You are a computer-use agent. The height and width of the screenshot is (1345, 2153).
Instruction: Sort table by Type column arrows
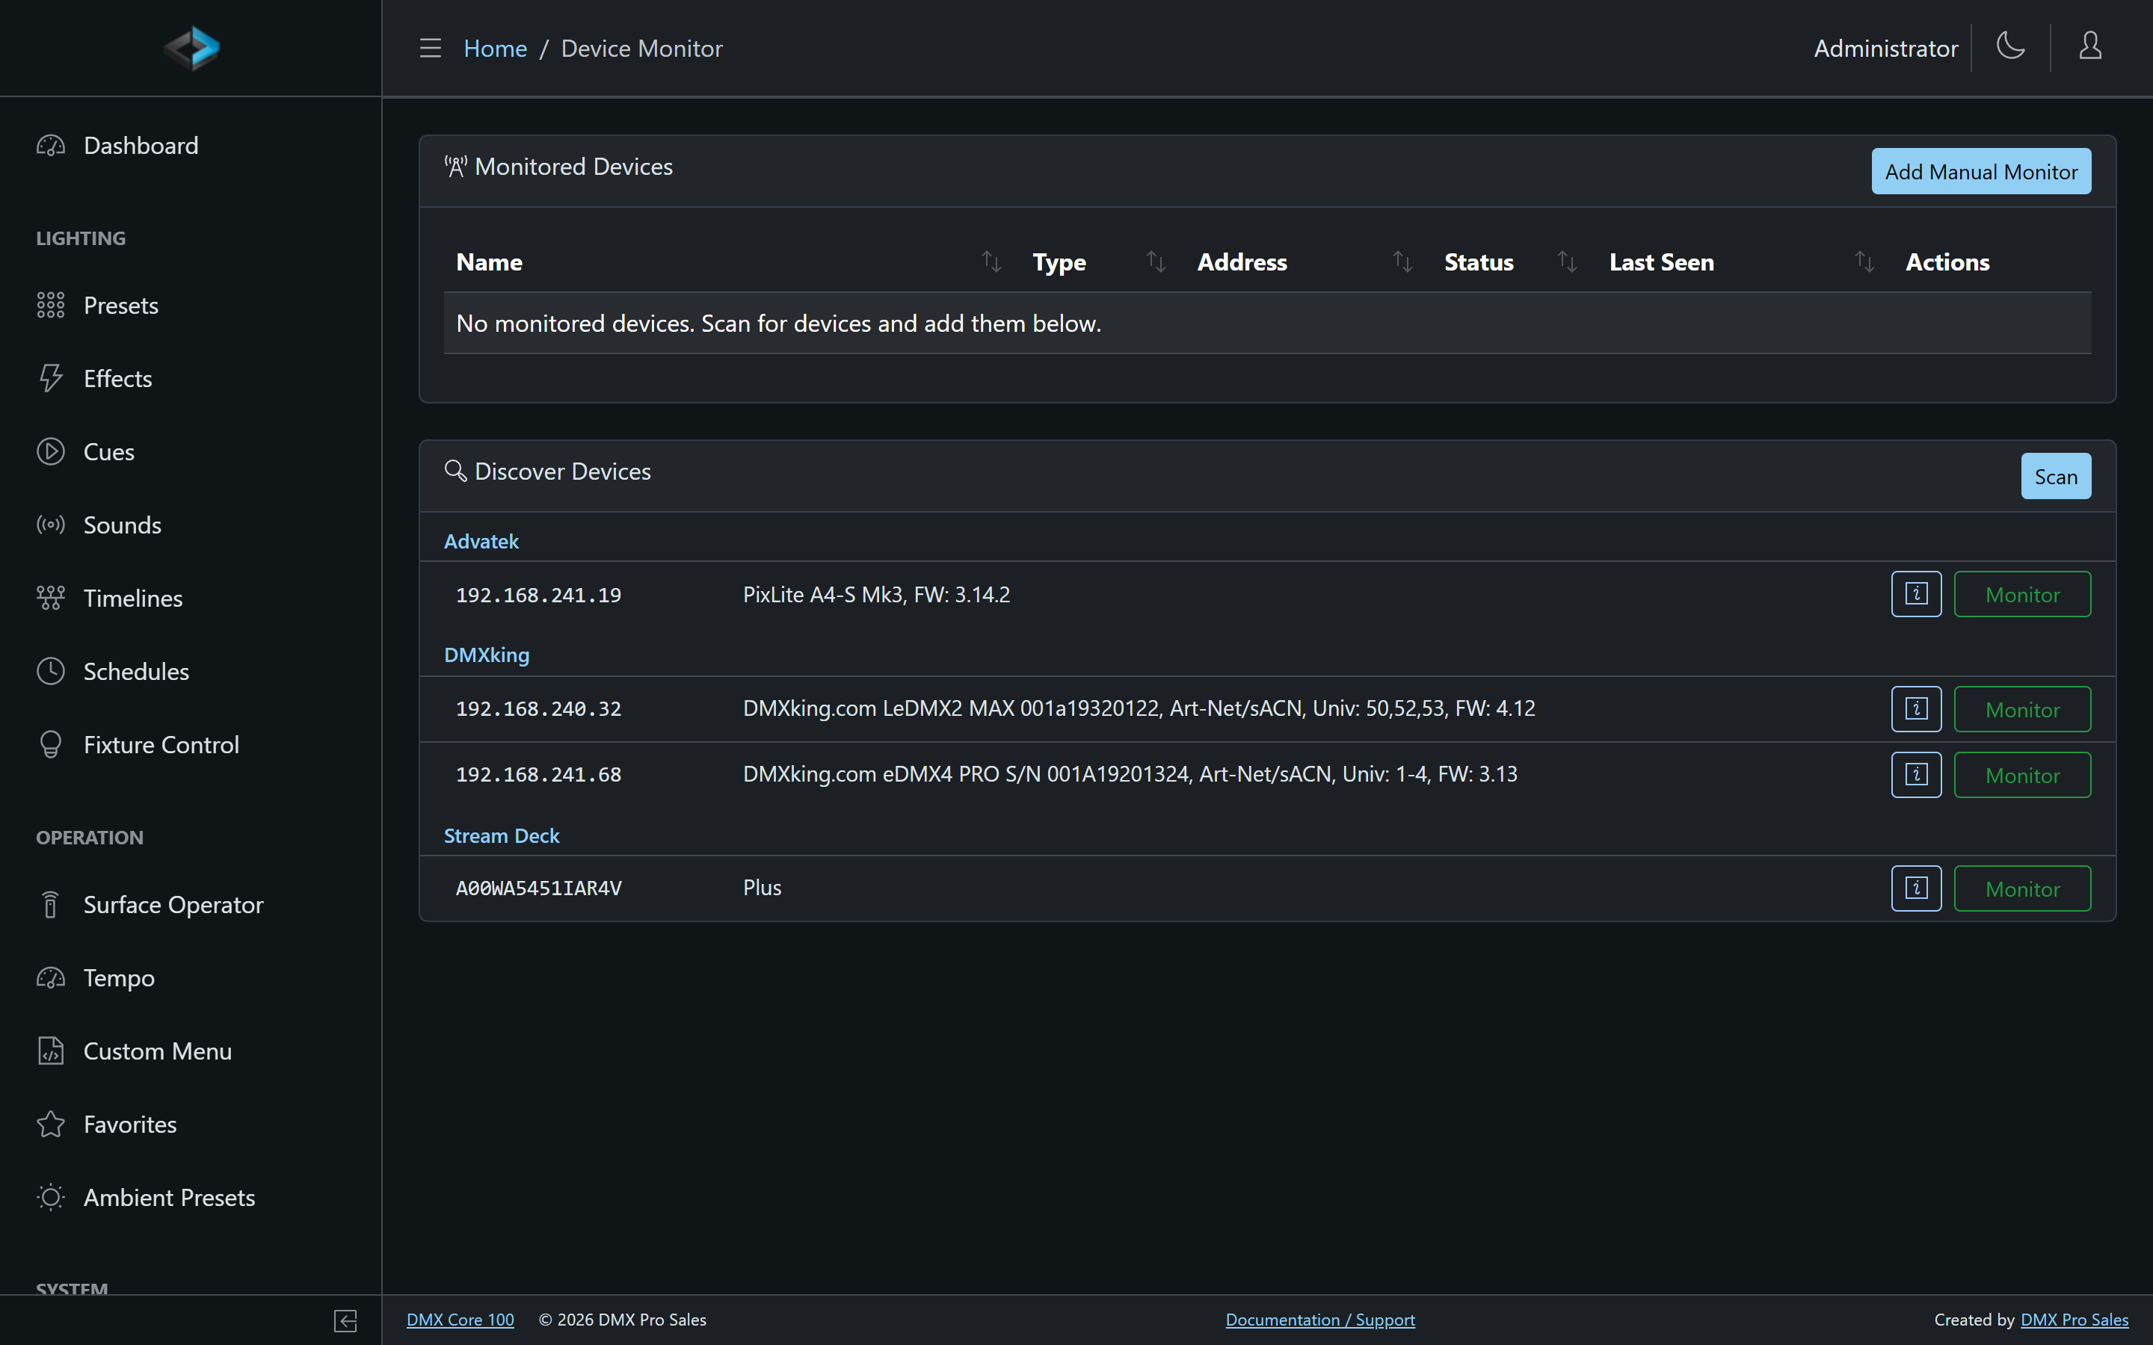coord(1156,262)
